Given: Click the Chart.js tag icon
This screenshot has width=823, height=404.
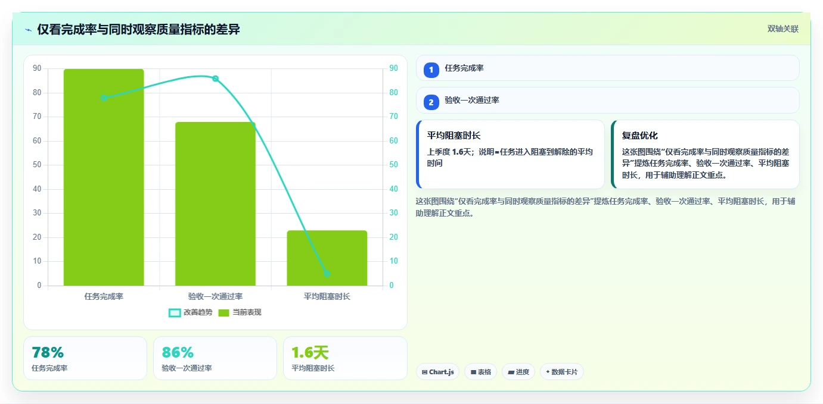Looking at the screenshot, I should click(x=424, y=372).
